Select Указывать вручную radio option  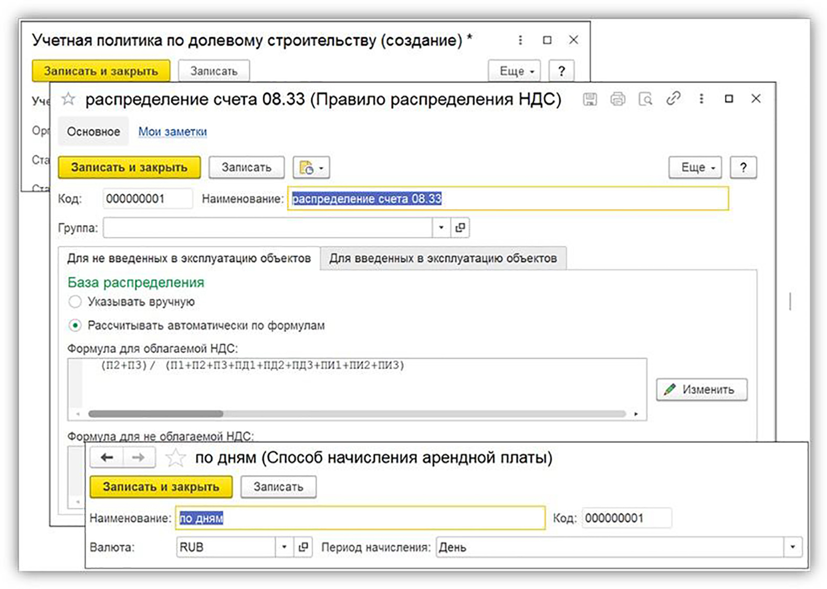pyautogui.click(x=75, y=302)
